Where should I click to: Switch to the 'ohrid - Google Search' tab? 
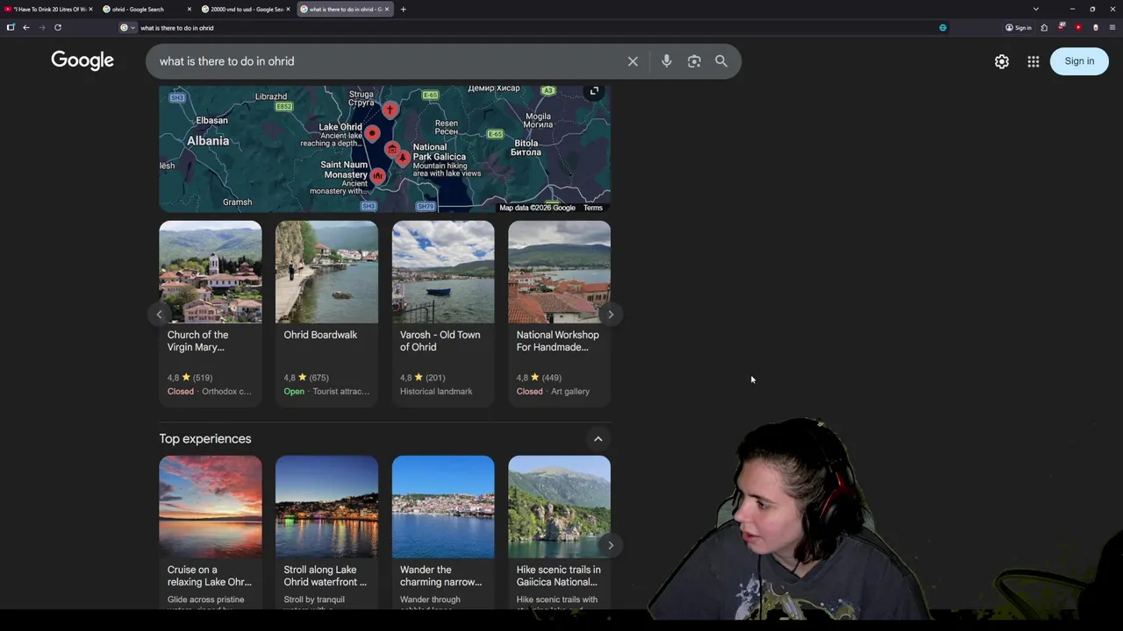145,9
